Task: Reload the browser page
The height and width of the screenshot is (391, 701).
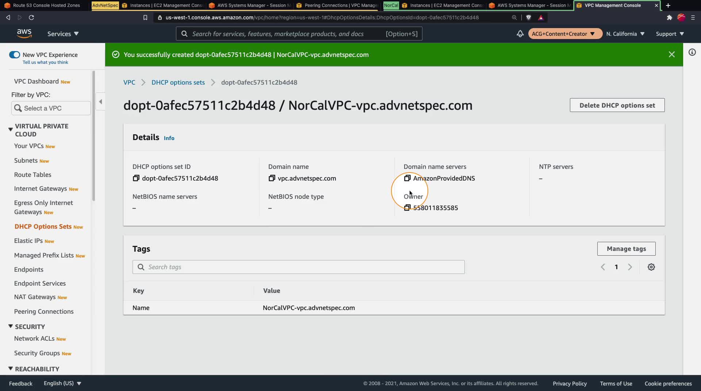Action: [x=31, y=18]
